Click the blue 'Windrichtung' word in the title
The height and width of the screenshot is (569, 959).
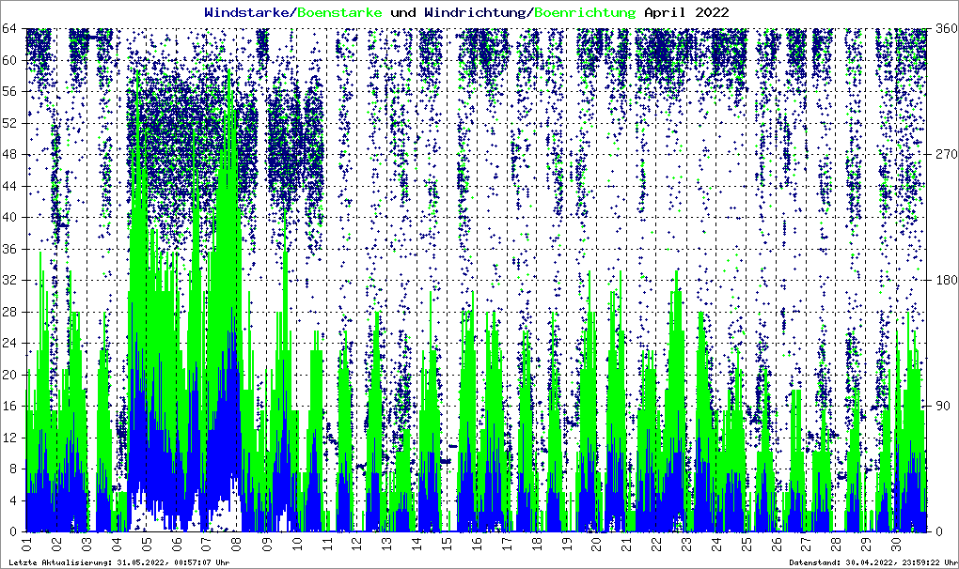pos(475,13)
